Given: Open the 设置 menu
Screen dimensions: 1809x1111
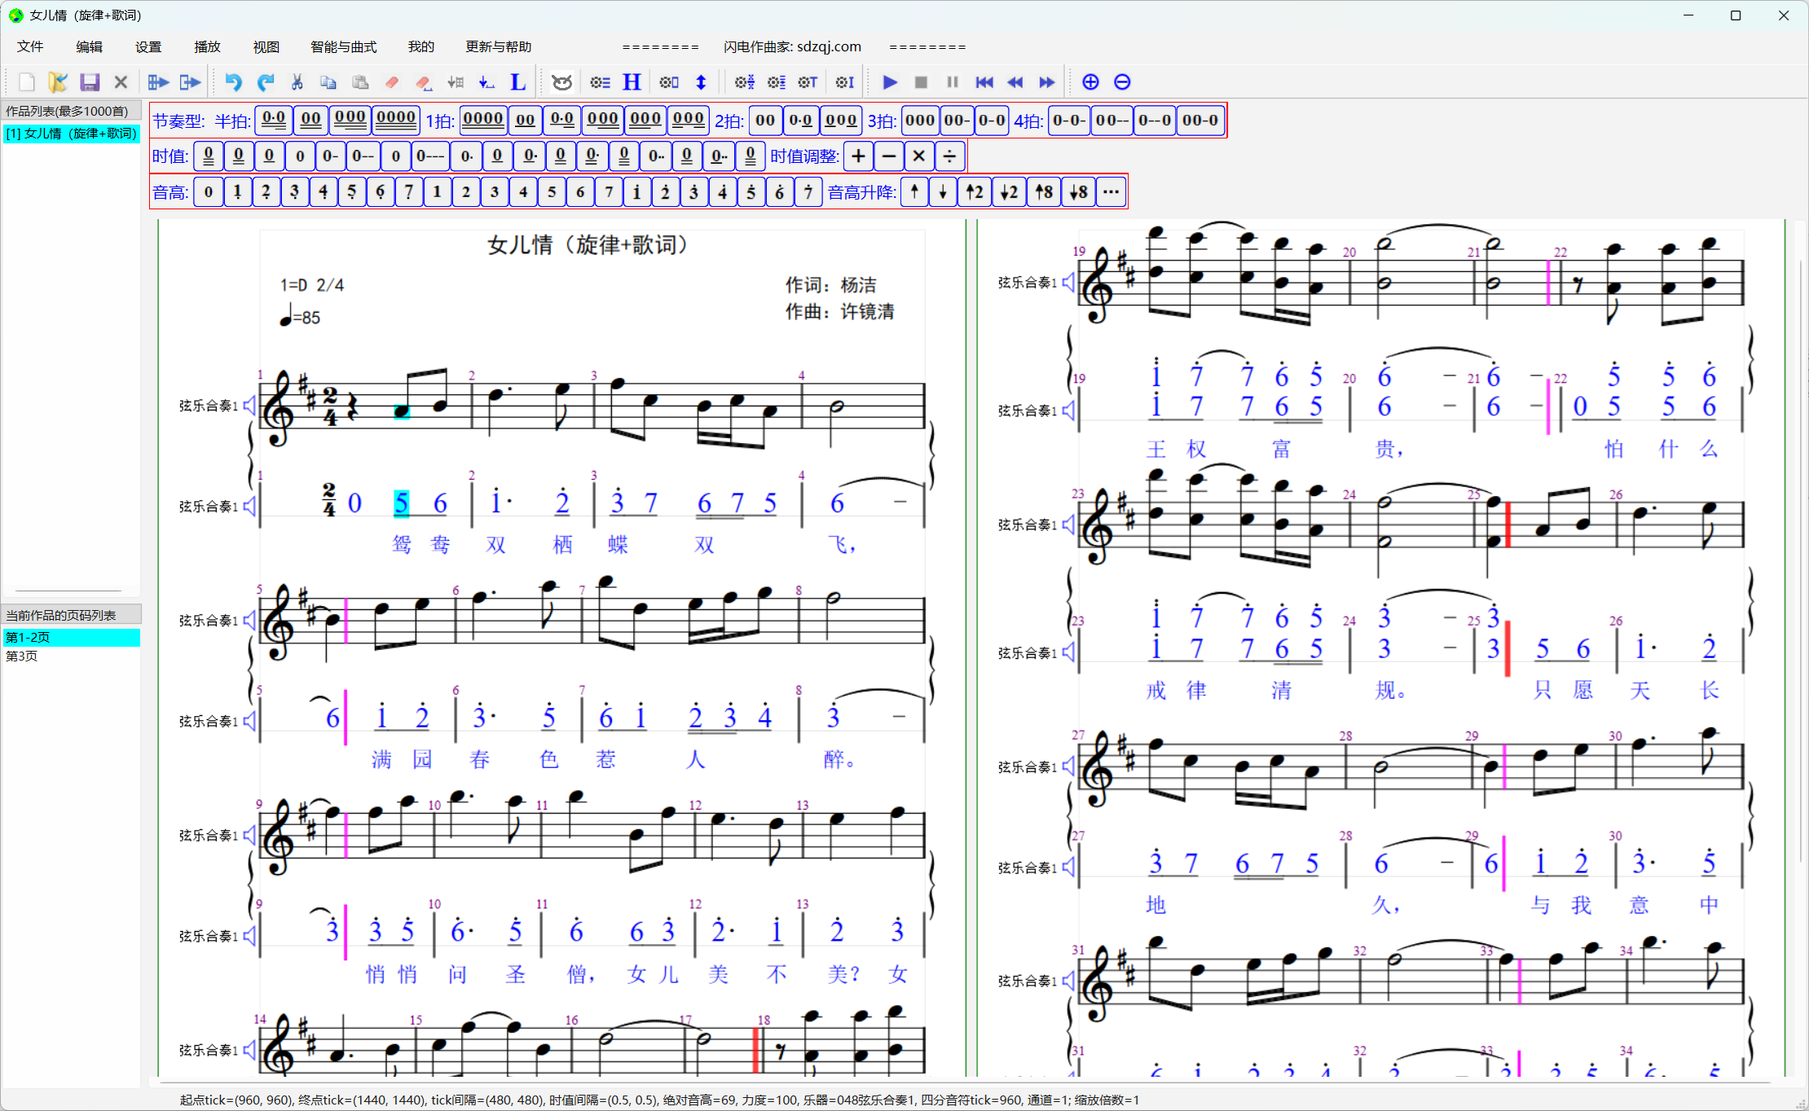Looking at the screenshot, I should [x=148, y=46].
